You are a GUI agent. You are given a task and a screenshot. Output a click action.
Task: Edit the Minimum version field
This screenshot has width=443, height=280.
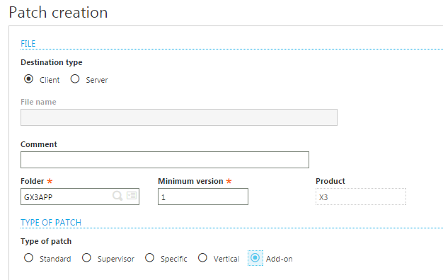tap(203, 197)
